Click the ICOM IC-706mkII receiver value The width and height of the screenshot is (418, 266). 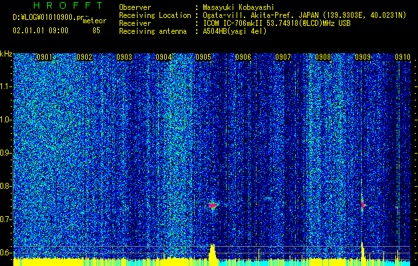(x=276, y=23)
